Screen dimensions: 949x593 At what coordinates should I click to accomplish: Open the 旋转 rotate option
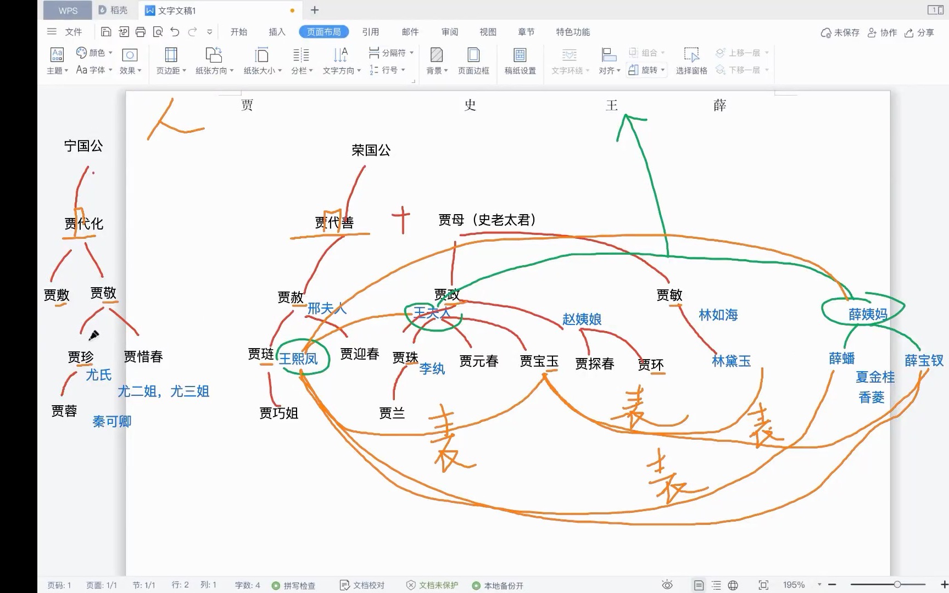coord(647,70)
